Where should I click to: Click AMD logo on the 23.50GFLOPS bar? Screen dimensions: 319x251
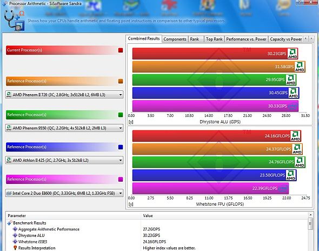pos(291,175)
